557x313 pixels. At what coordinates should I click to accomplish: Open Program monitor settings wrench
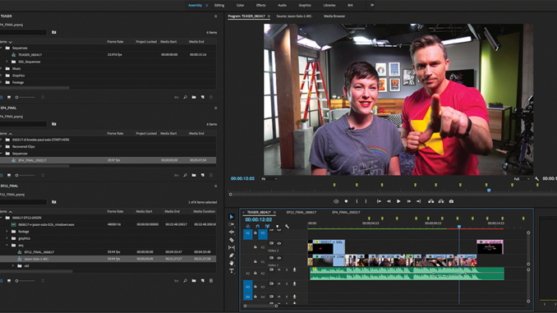536,179
